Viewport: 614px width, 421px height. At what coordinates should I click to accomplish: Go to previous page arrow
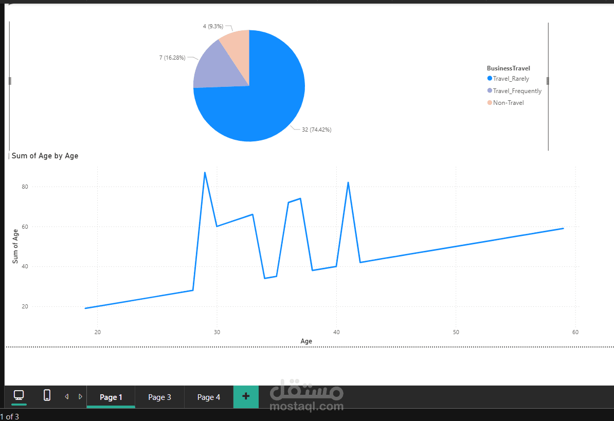(67, 397)
